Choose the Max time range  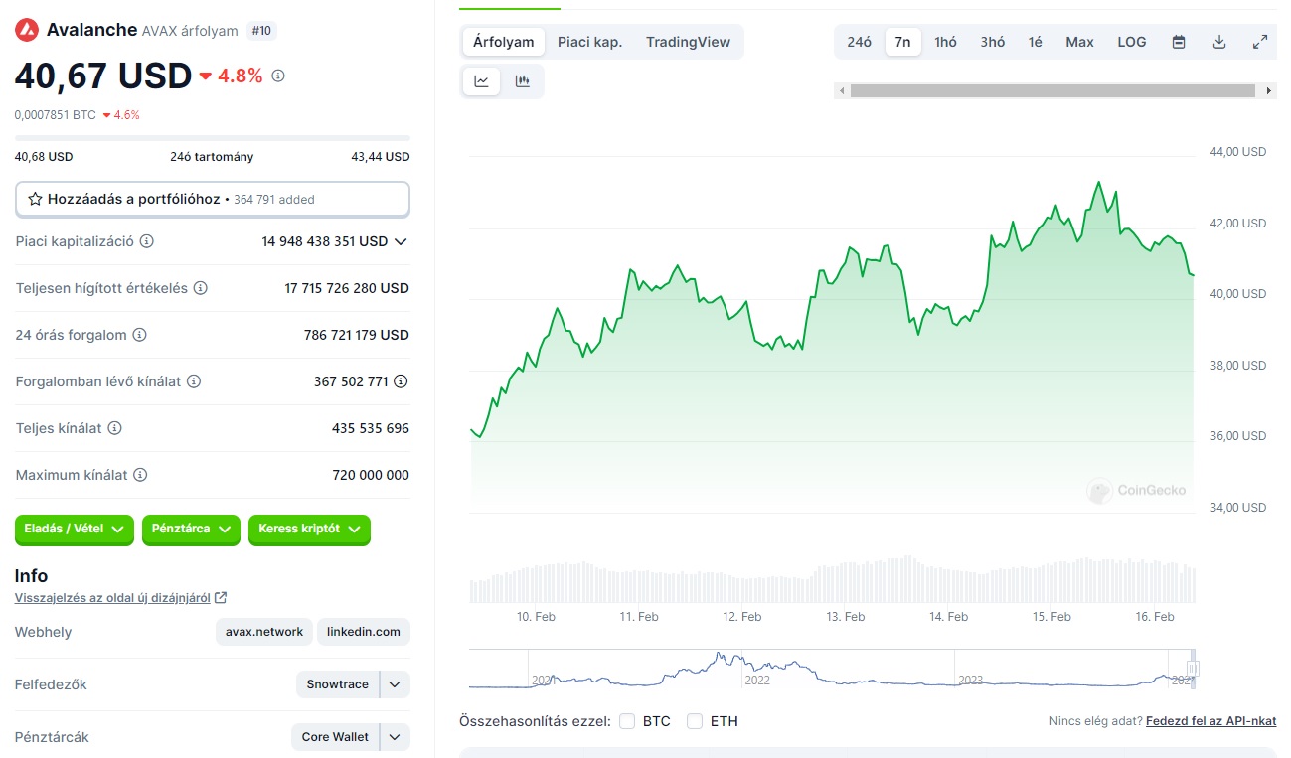point(1079,42)
